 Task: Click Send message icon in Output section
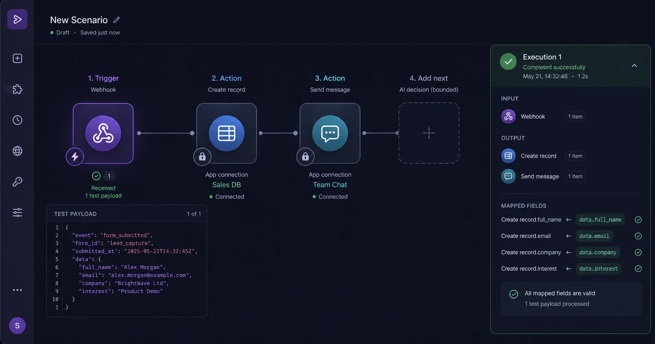click(x=508, y=176)
